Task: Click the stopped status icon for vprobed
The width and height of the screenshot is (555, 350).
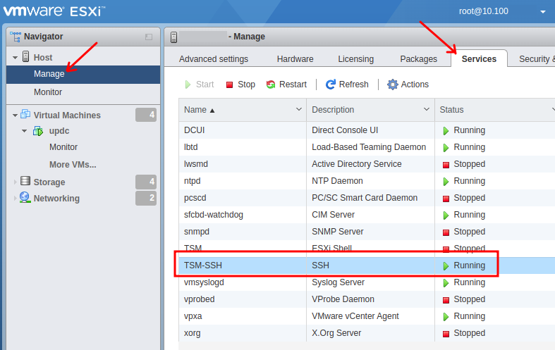Action: click(x=446, y=300)
